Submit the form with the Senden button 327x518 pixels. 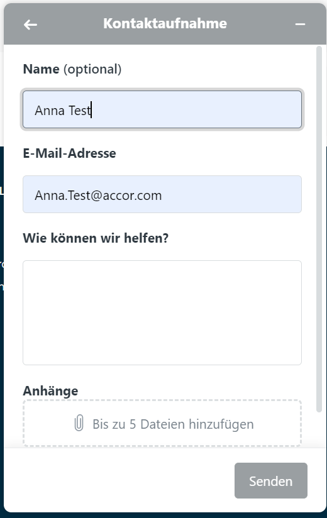[x=271, y=481]
